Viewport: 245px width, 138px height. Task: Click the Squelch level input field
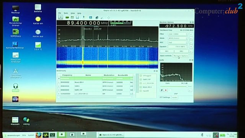point(178,47)
